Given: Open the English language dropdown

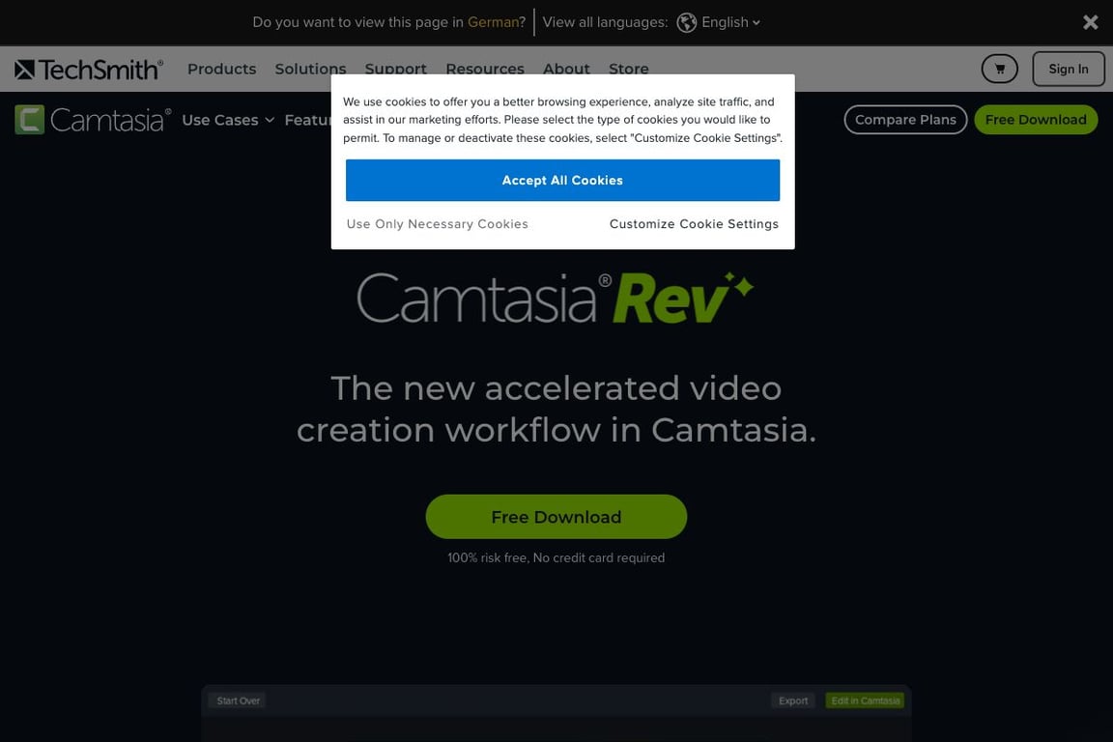Looking at the screenshot, I should [x=730, y=22].
